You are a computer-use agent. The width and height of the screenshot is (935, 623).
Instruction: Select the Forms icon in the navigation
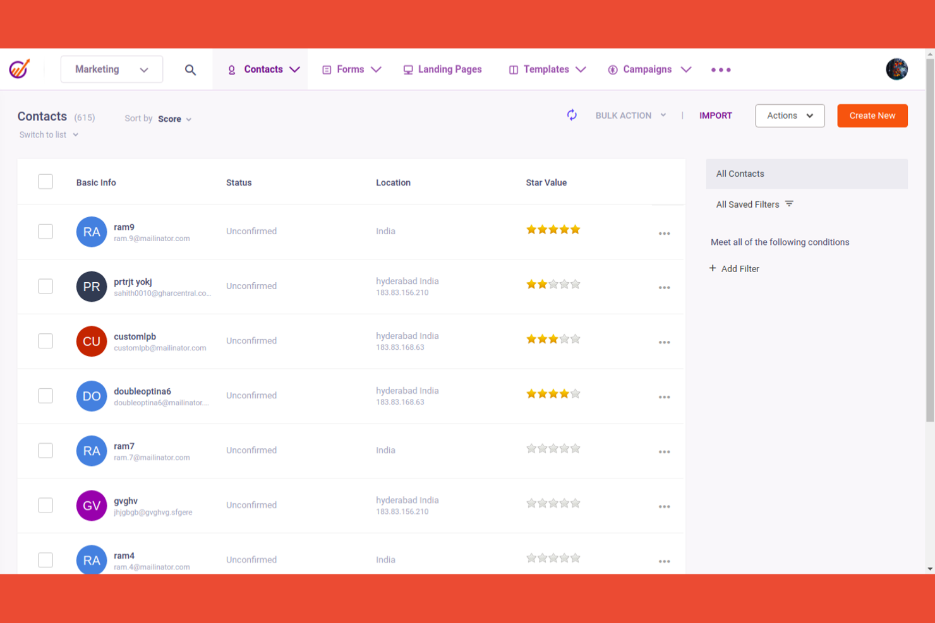(327, 69)
